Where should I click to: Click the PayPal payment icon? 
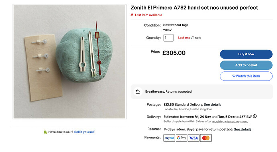click(169, 138)
